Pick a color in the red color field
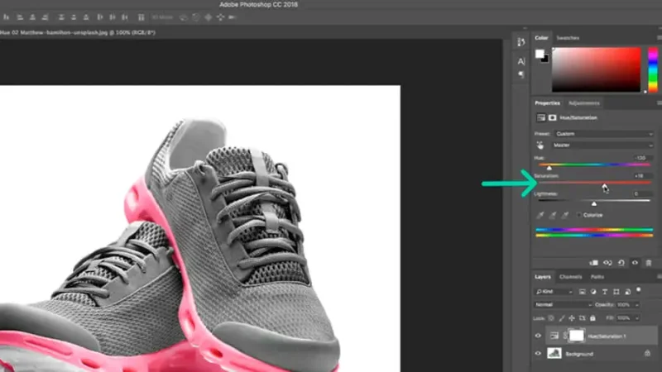This screenshot has width=662, height=372. [596, 69]
